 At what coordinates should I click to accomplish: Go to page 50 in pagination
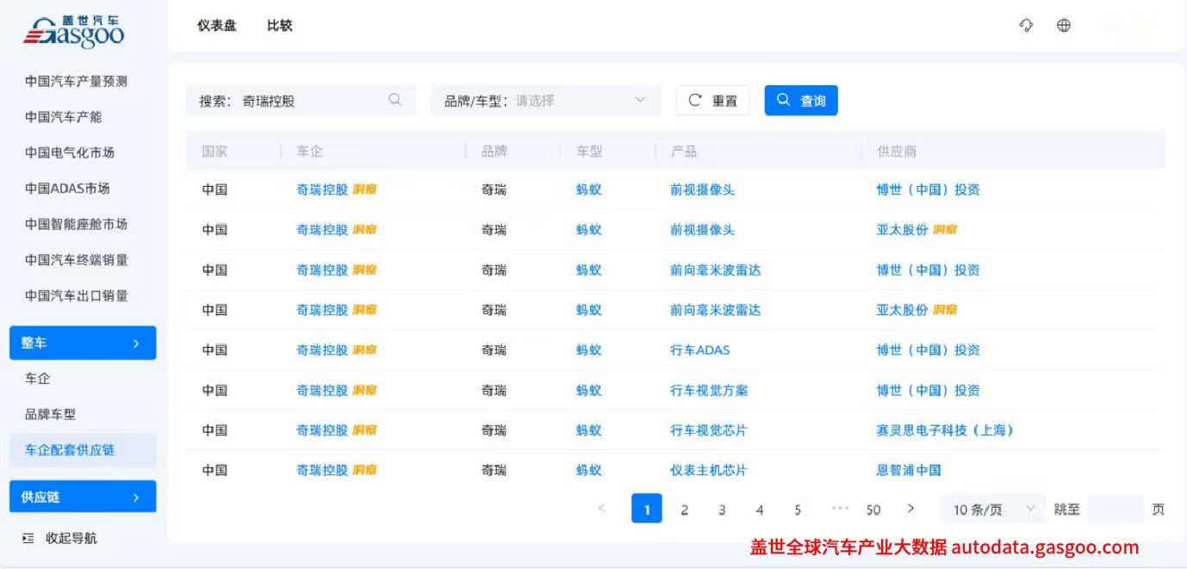click(873, 509)
